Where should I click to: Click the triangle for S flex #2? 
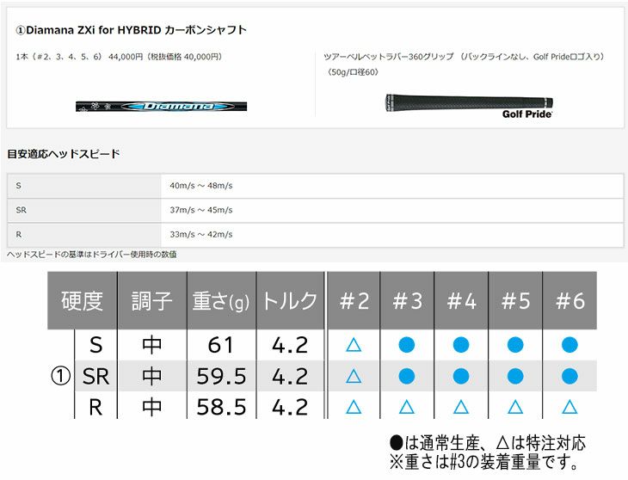(x=353, y=345)
